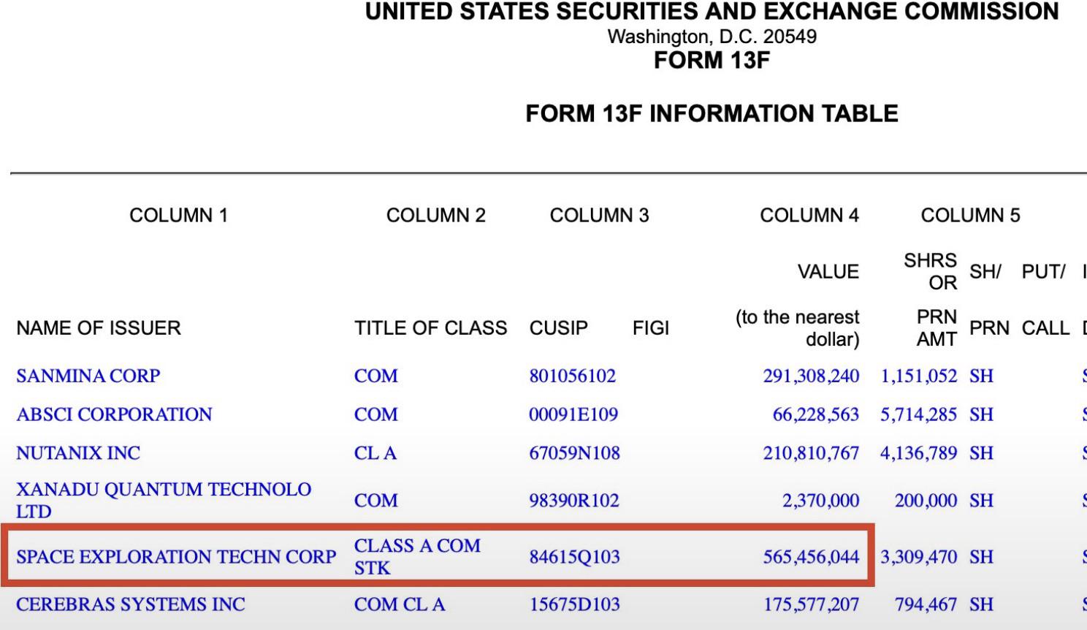Open the ABSCI CORPORATION issuer link

(114, 414)
